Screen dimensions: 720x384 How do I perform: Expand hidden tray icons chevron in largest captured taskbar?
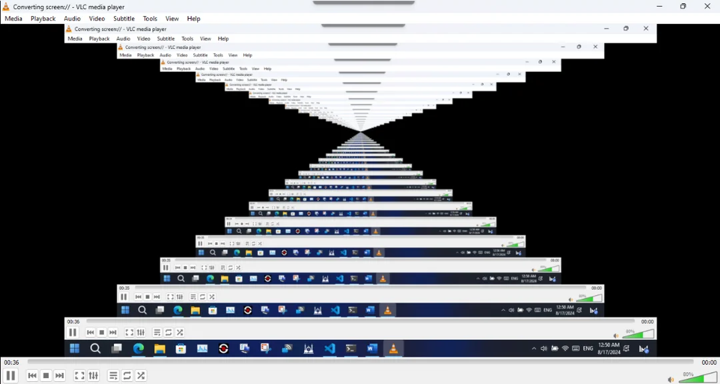pyautogui.click(x=534, y=349)
